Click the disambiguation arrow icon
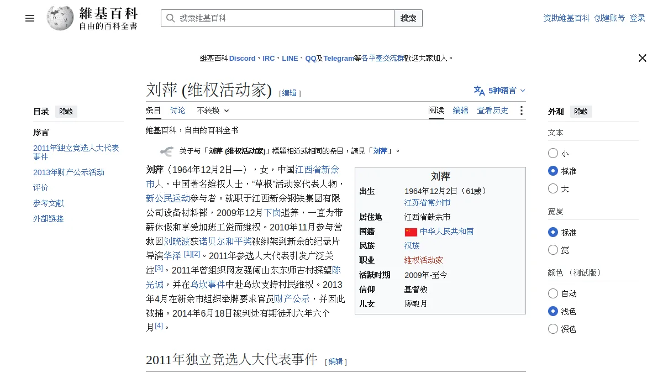Viewport: 663px width, 373px height. [x=166, y=151]
